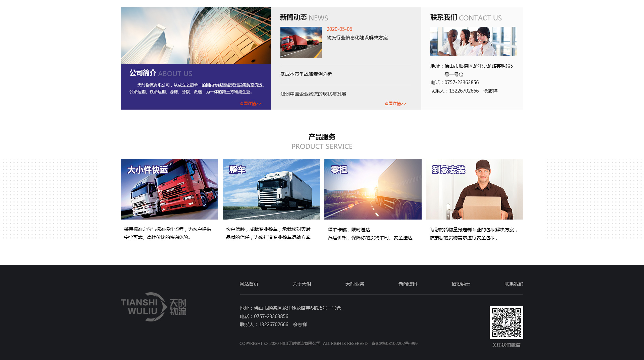Open news article 物流行业信息化建设解决方案
Screen dimensions: 644x360
coord(357,38)
